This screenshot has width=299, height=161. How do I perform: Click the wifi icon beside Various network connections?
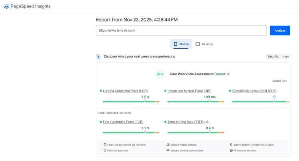[168, 150]
